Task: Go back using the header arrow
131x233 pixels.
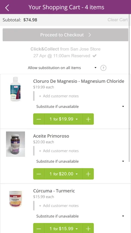Action: [x=7, y=8]
